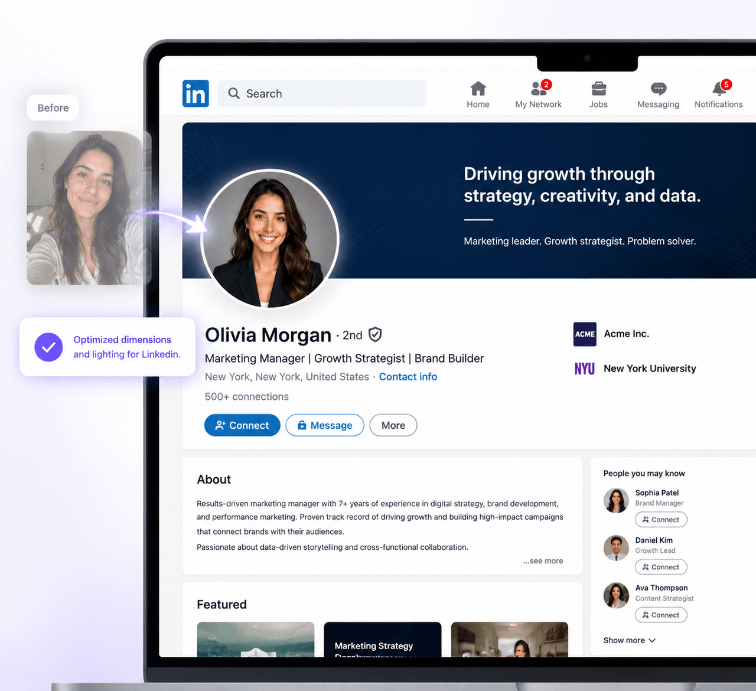The image size is (756, 691).
Task: Click the 2nd degree connection label
Action: [x=353, y=335]
